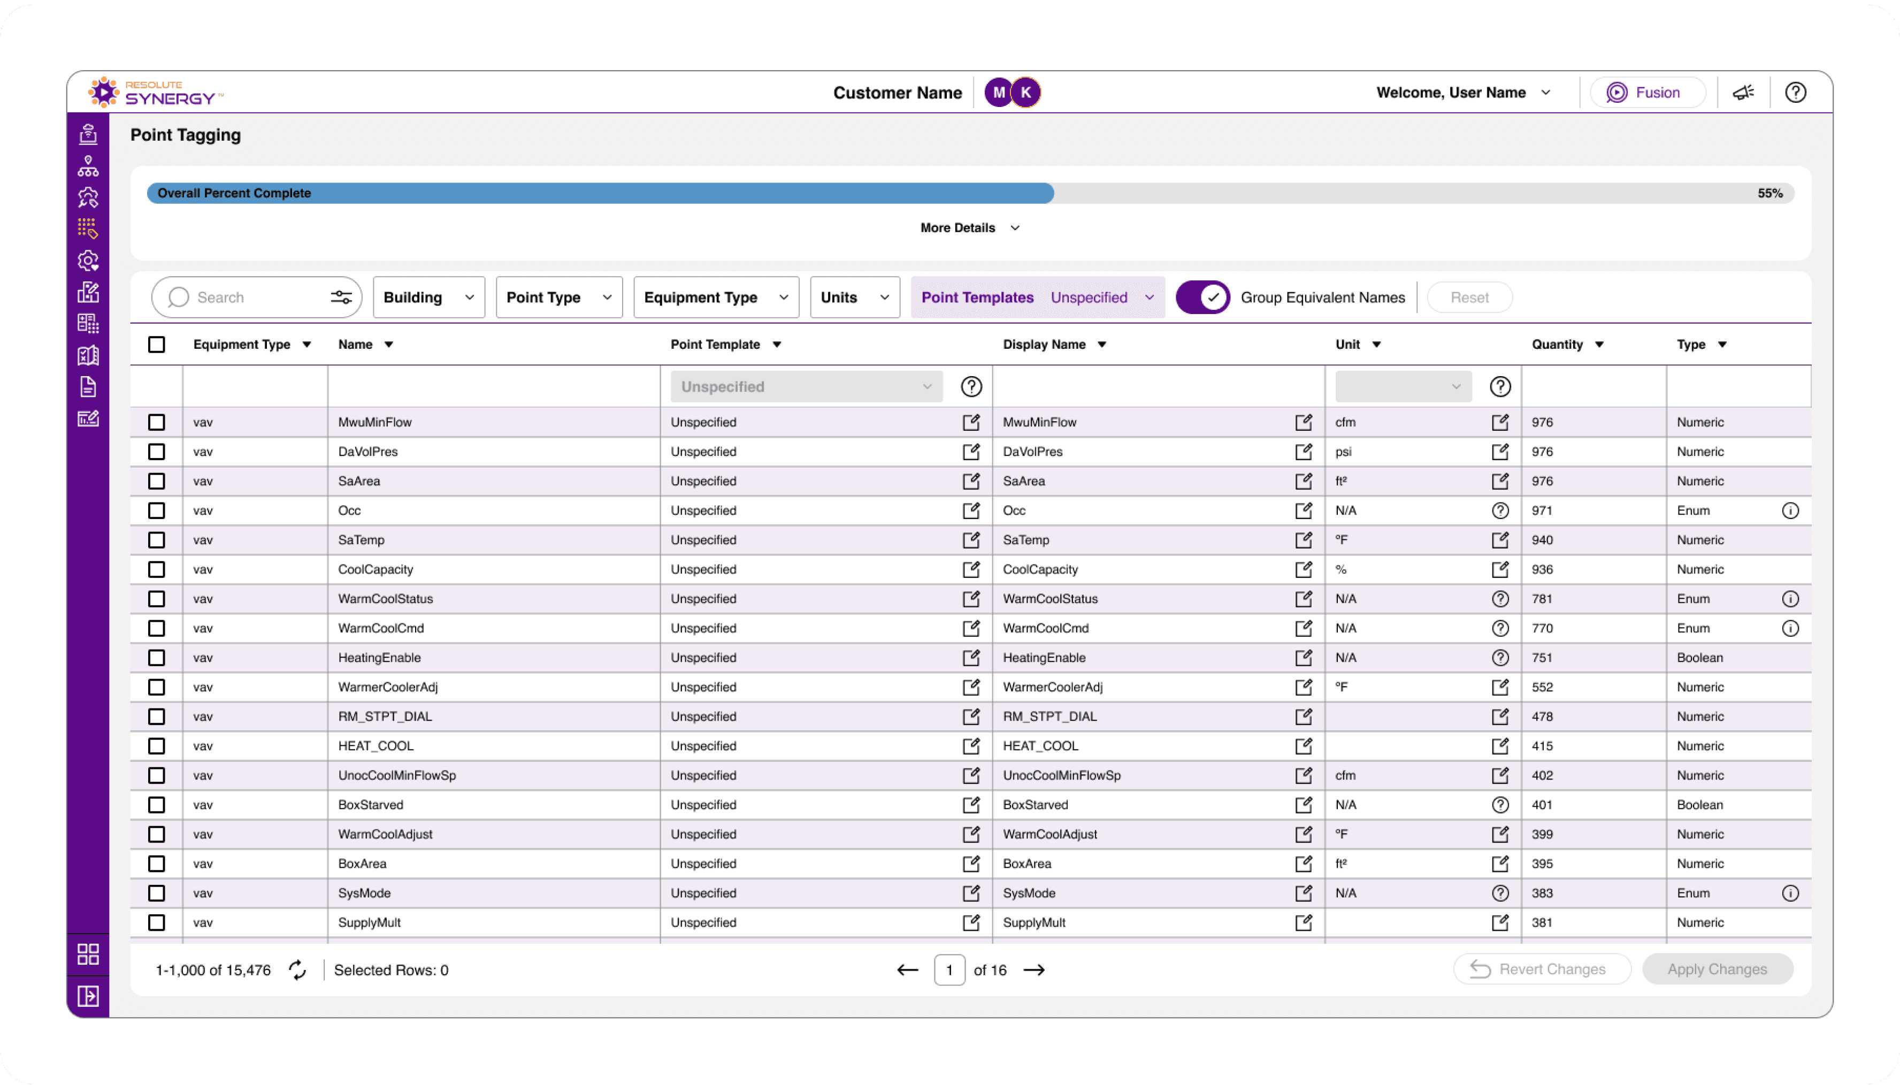Open the settings gear icon in sidebar
This screenshot has width=1900, height=1085.
pyautogui.click(x=88, y=260)
